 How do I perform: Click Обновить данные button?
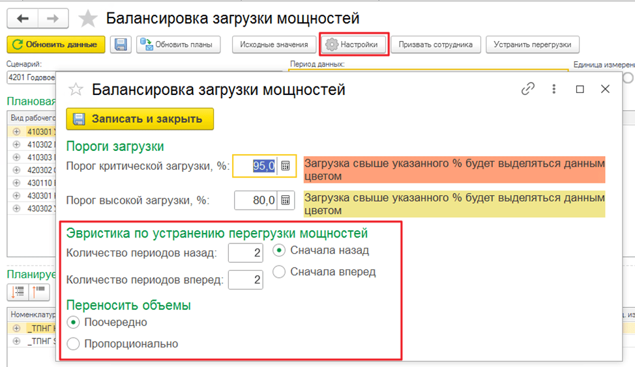click(x=56, y=44)
